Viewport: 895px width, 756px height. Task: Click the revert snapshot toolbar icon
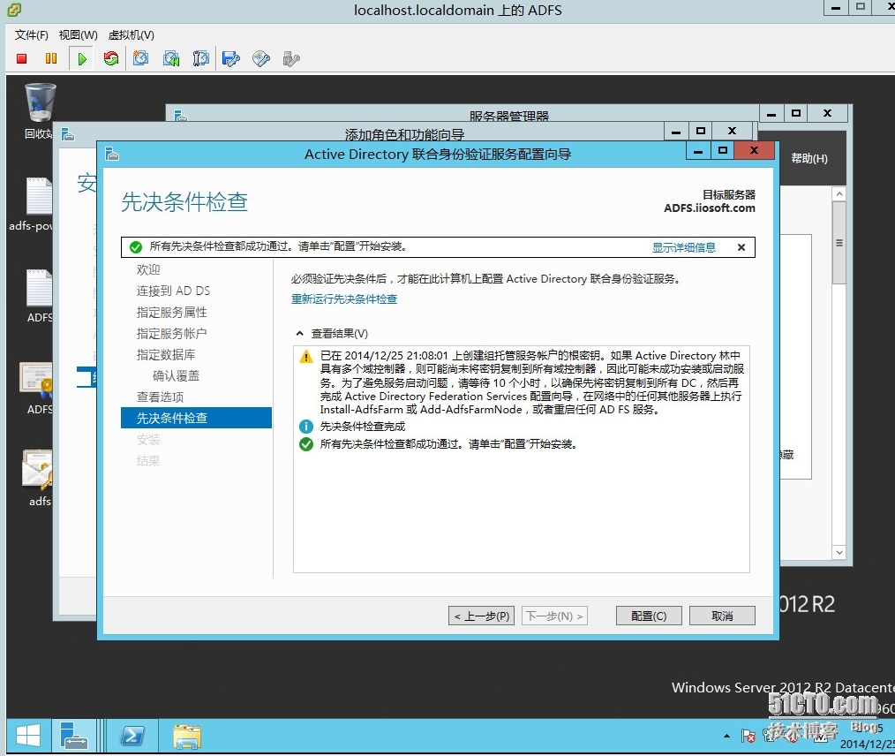(171, 59)
